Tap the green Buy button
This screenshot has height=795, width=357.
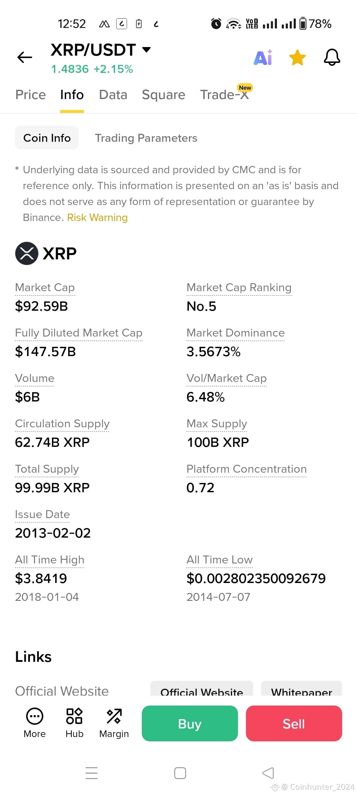(190, 723)
